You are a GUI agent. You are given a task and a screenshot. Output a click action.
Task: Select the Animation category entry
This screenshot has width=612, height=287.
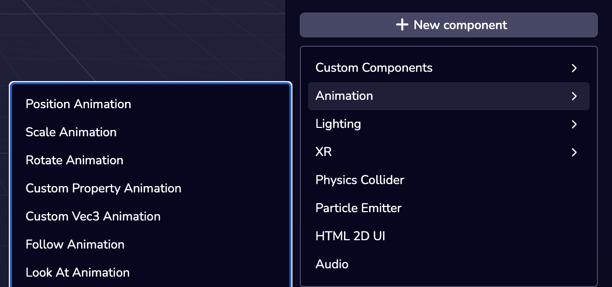344,96
